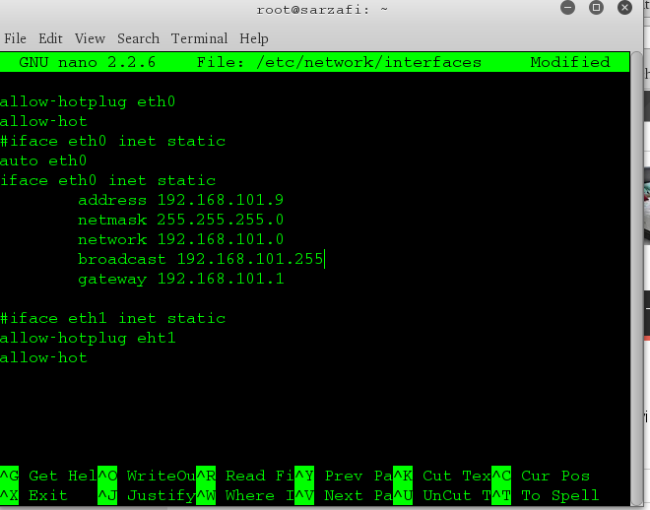650x510 pixels.
Task: Open the Terminal menu
Action: (x=199, y=38)
